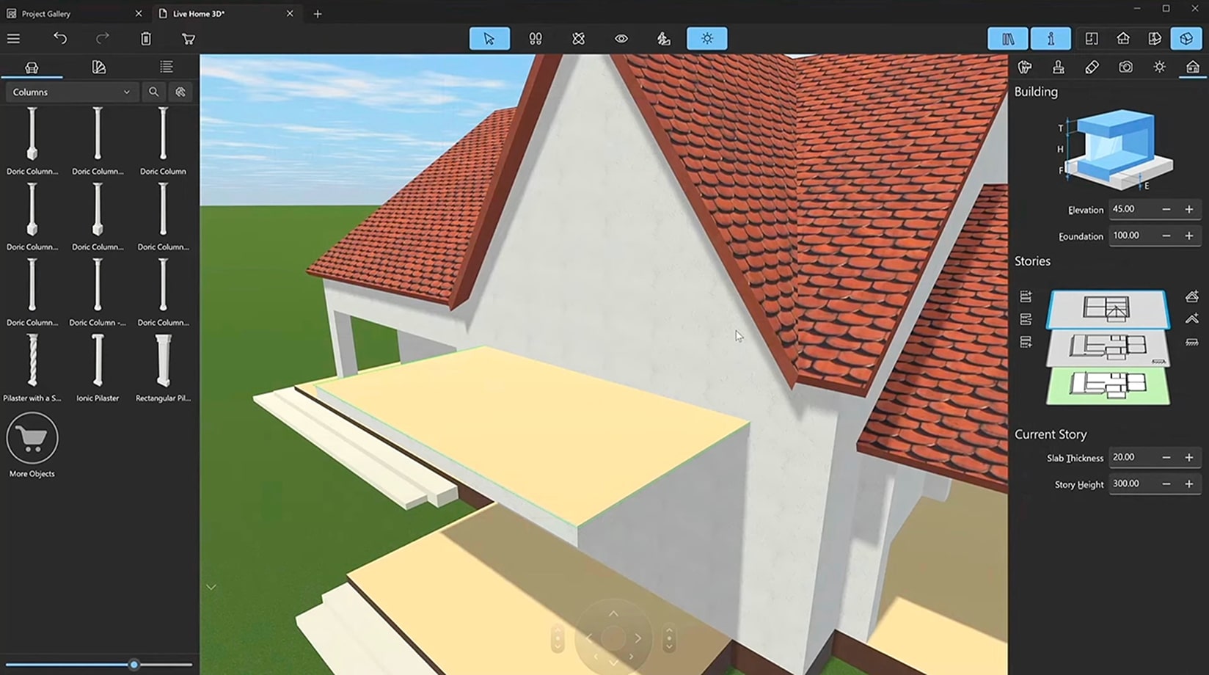Screen dimensions: 1209x675
Task: Select the Ionic Pilaster thumbnail
Action: pos(98,368)
